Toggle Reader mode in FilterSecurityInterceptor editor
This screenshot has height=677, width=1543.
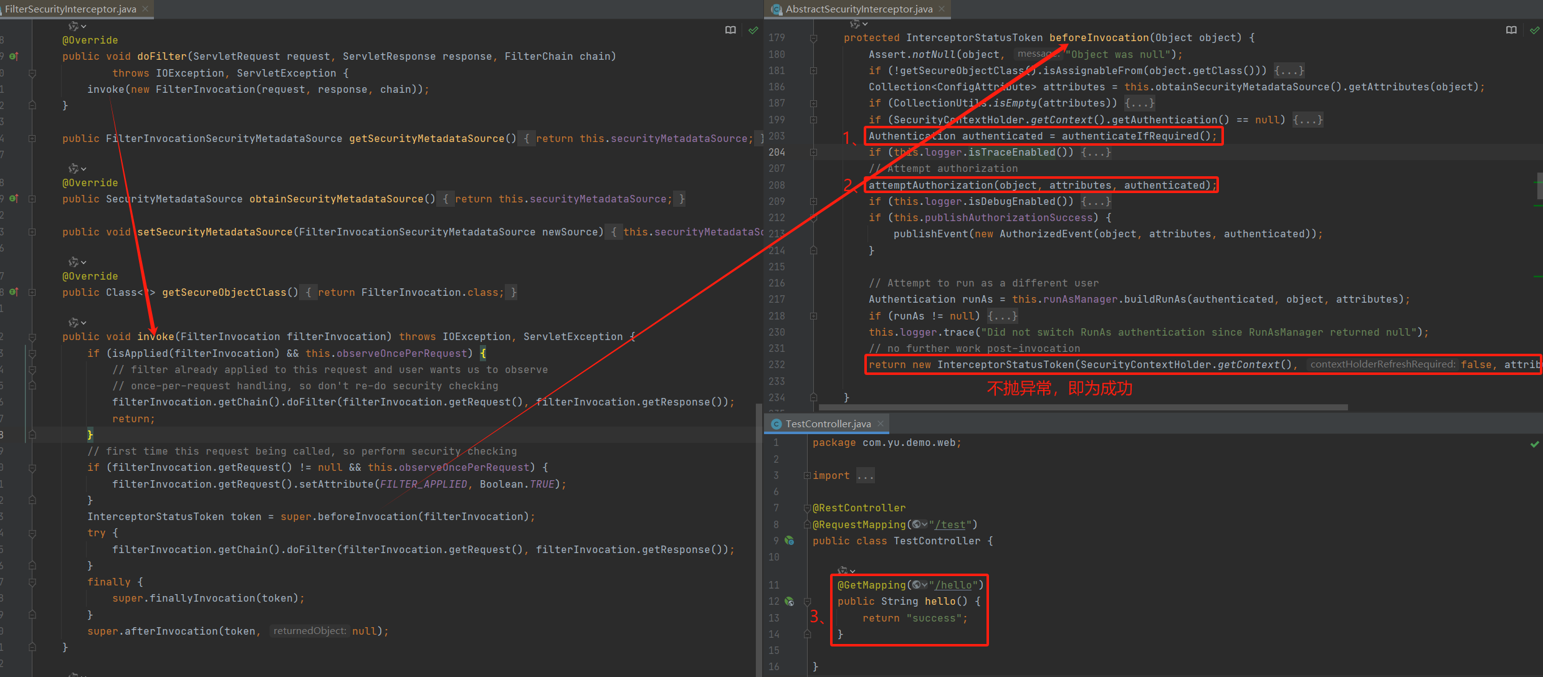730,30
